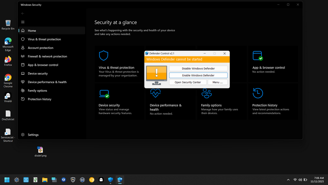Click the Virus & threat protection shield tile icon
The image size is (328, 185).
[104, 56]
